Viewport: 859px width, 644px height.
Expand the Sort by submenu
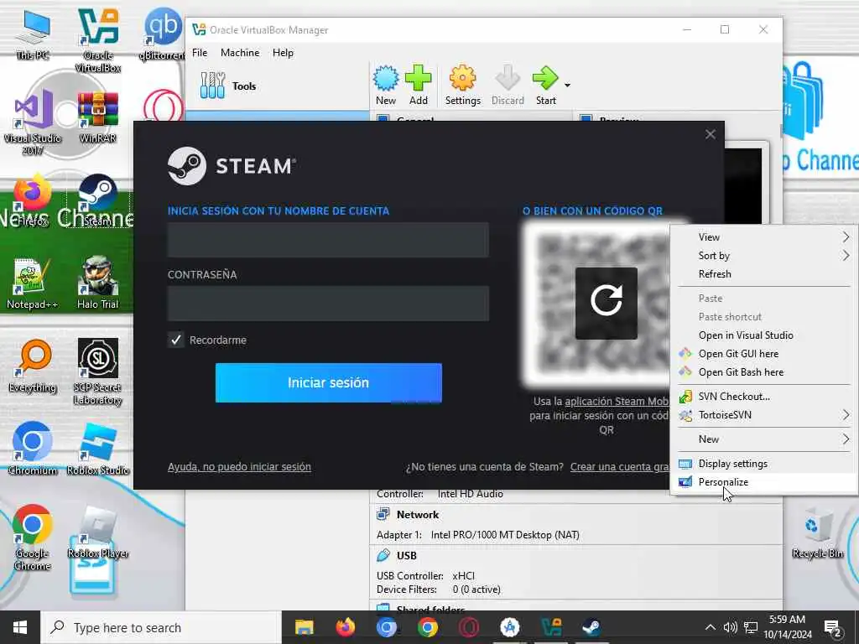pyautogui.click(x=764, y=256)
